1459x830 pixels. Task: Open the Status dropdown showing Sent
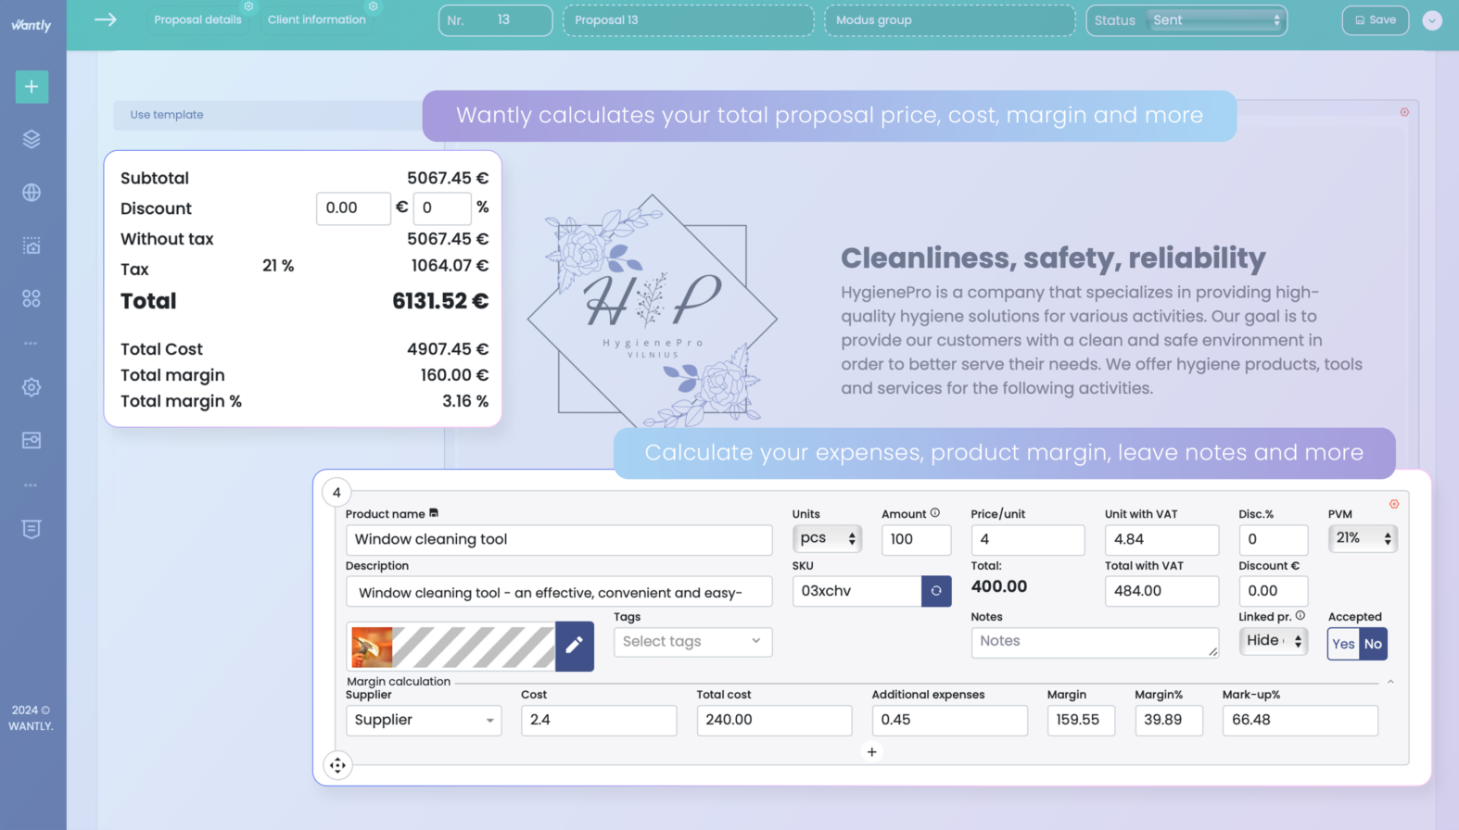point(1215,20)
